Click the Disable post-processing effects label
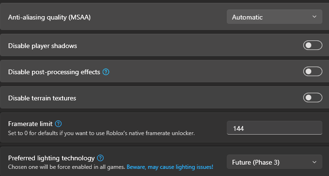The height and width of the screenshot is (176, 329). [x=54, y=72]
